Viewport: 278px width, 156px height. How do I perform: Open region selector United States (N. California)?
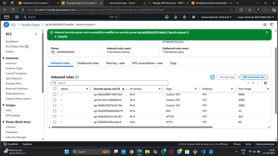point(216,17)
